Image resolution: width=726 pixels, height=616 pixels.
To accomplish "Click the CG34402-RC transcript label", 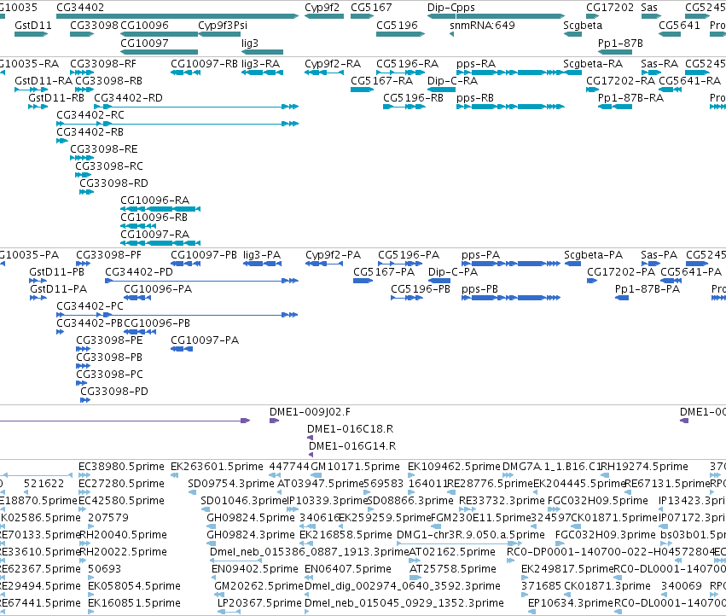I will (90, 115).
